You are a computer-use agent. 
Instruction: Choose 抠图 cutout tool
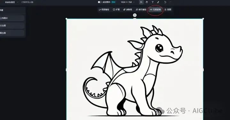168,10
